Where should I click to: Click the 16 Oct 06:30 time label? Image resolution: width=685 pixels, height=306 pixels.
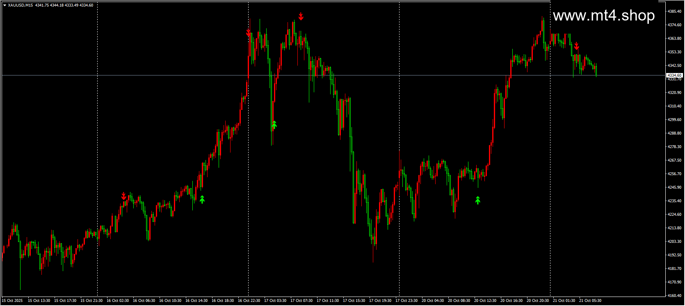pyautogui.click(x=144, y=301)
